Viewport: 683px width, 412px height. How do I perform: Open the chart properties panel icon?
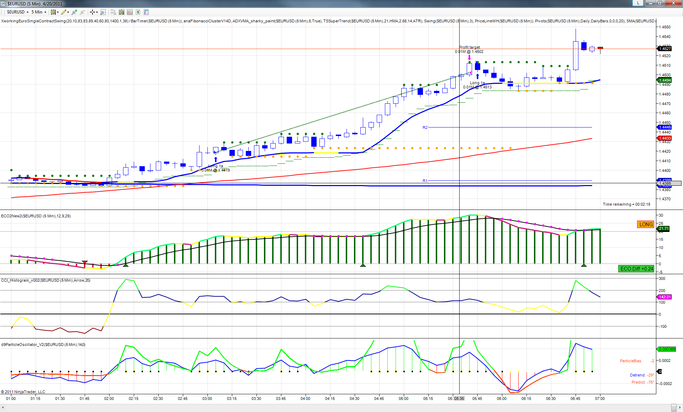pos(146,12)
